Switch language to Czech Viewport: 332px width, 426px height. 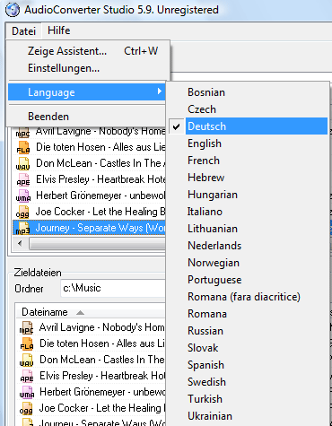click(249, 109)
